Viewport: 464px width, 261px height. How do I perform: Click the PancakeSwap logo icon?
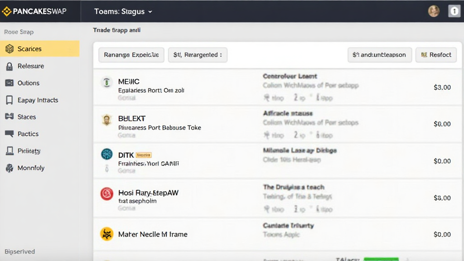6,11
